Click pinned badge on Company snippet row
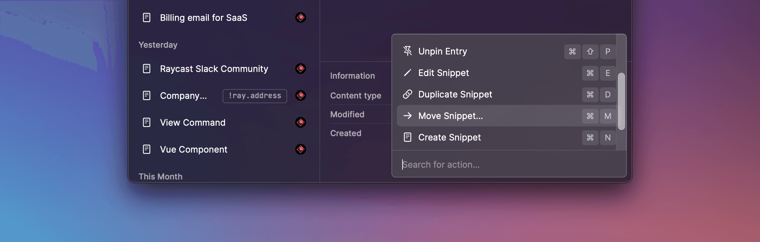Image resolution: width=760 pixels, height=242 pixels. click(301, 95)
